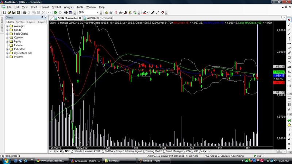Open the symbol Information icon

click(66, 12)
